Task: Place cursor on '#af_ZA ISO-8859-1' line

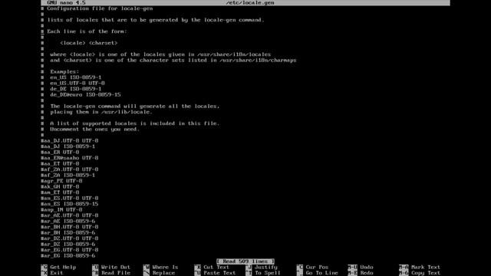Action: point(68,176)
